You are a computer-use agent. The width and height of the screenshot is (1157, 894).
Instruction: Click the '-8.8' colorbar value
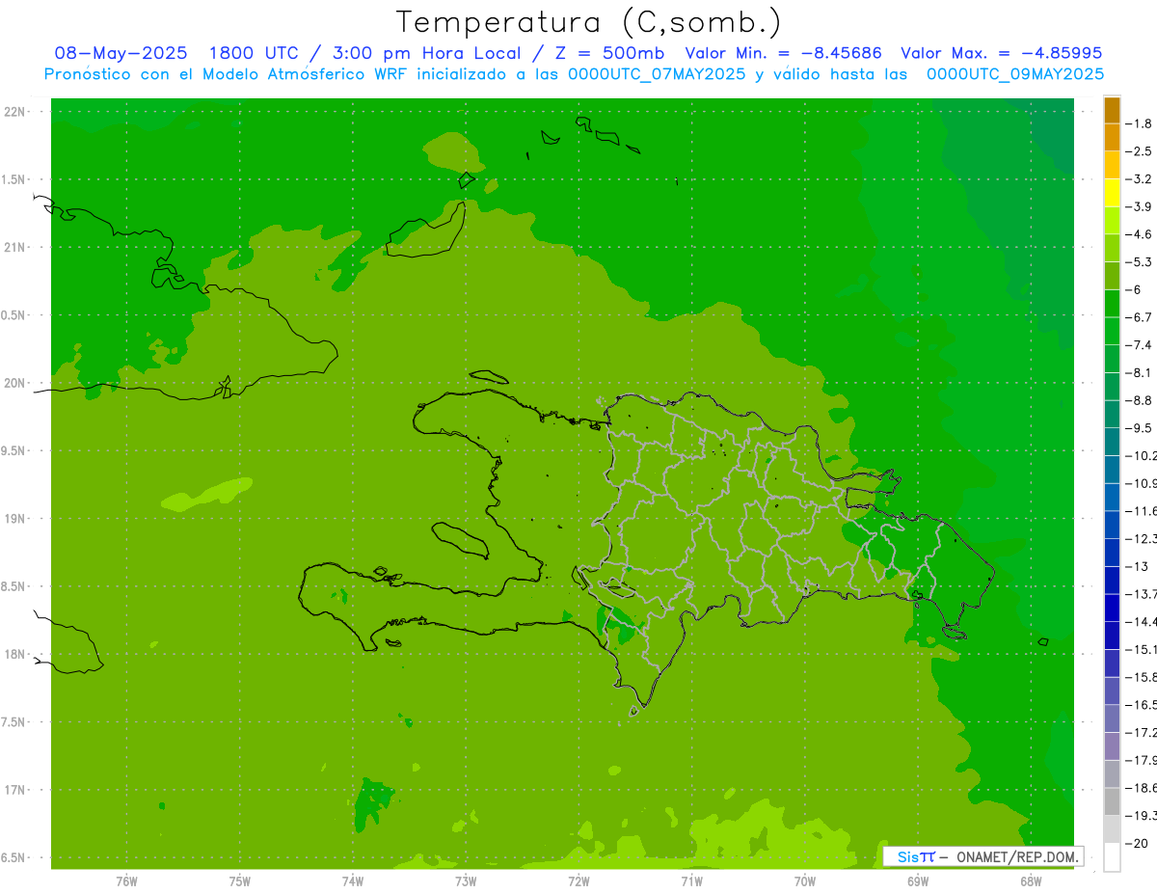pyautogui.click(x=1141, y=400)
